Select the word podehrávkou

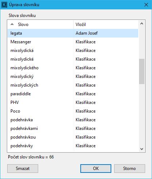23,137
